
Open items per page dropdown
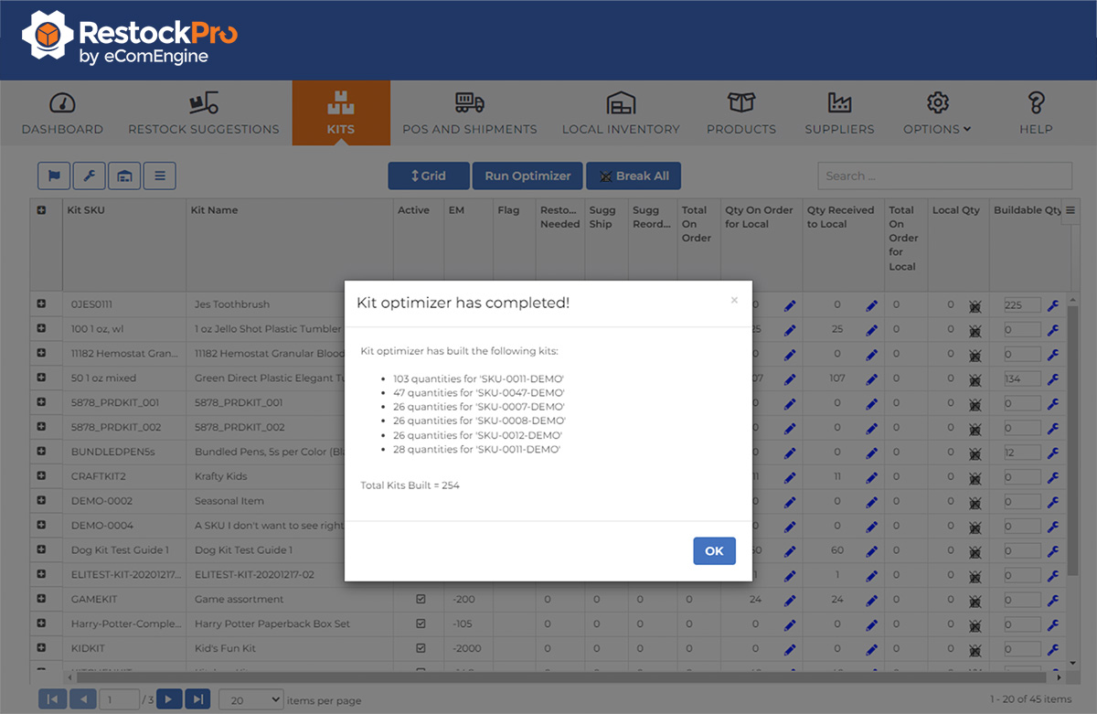coord(251,699)
